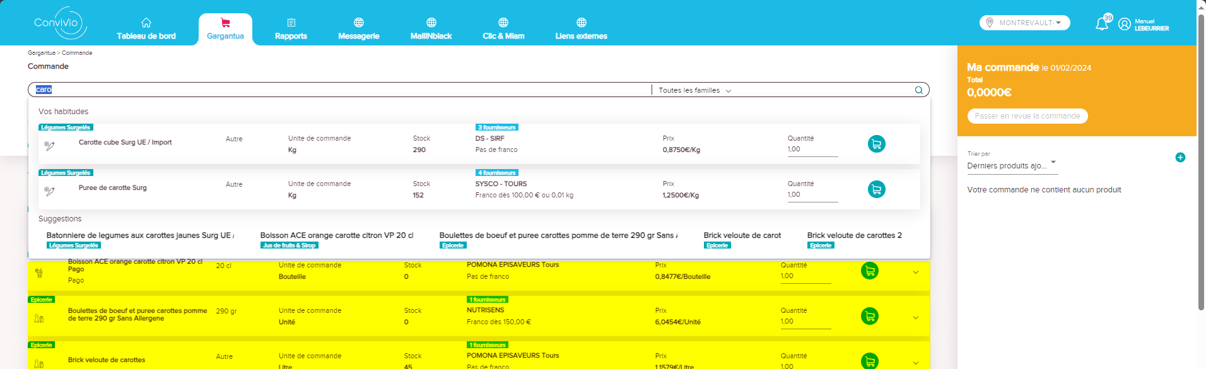The image size is (1206, 369).
Task: Click the price '6,0454€/Unité'
Action: pos(677,322)
